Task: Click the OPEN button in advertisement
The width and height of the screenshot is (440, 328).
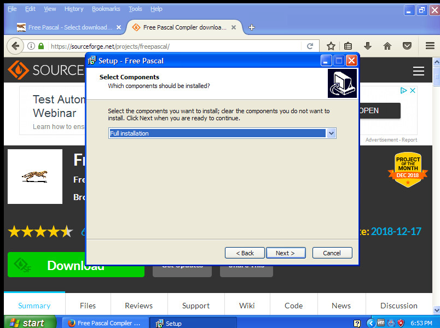Action: pyautogui.click(x=380, y=110)
